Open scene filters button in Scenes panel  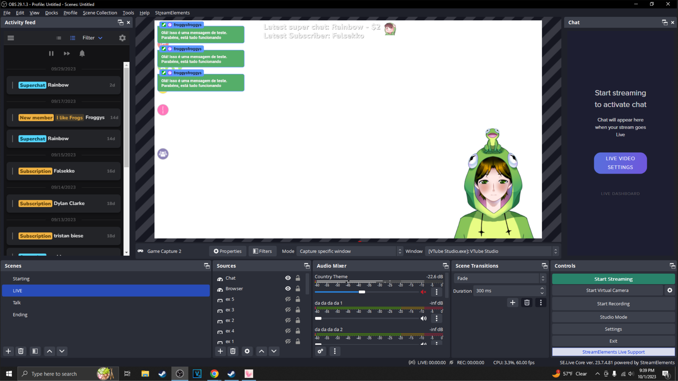(35, 351)
